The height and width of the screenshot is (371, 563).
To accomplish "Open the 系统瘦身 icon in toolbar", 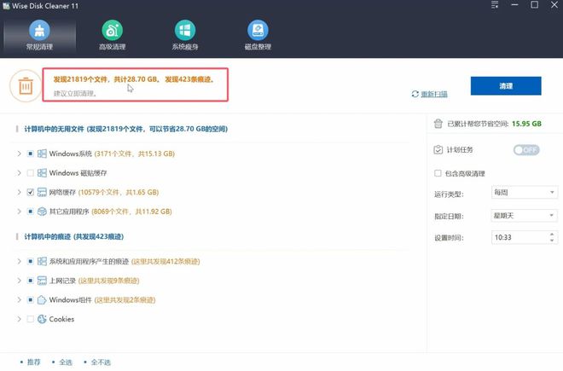I will (x=183, y=32).
